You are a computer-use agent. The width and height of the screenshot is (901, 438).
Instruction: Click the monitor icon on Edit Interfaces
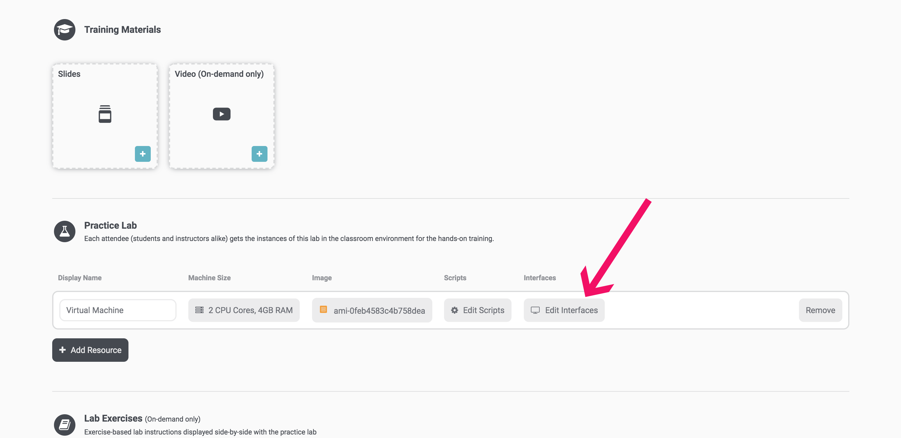pyautogui.click(x=535, y=310)
